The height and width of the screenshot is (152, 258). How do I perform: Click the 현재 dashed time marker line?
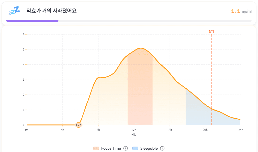(211, 77)
